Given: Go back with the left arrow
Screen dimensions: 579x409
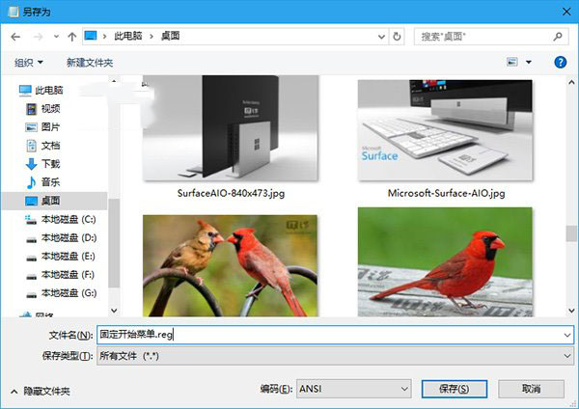Looking at the screenshot, I should [x=15, y=37].
